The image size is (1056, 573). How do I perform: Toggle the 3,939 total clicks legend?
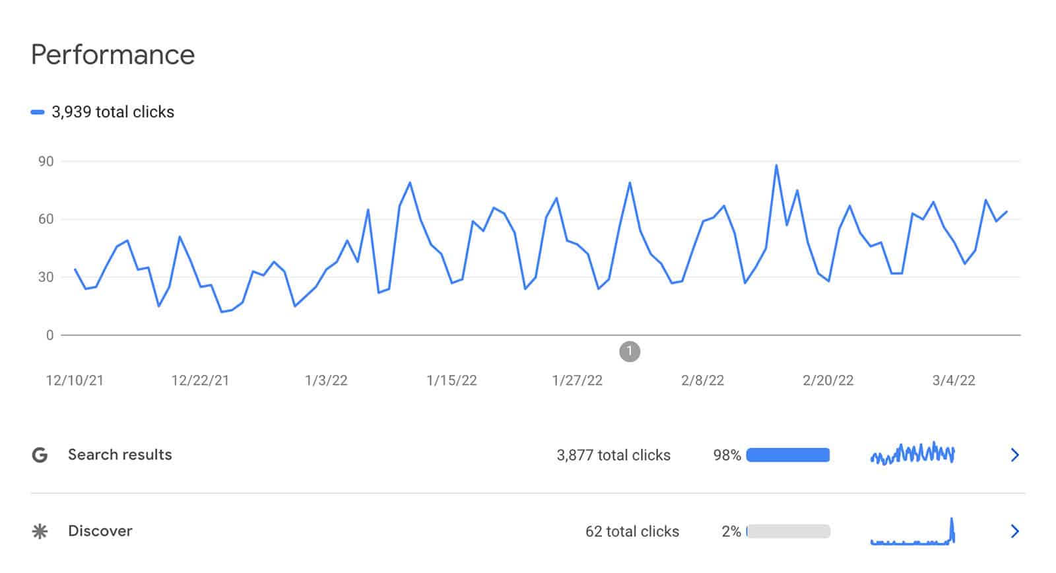(x=102, y=112)
